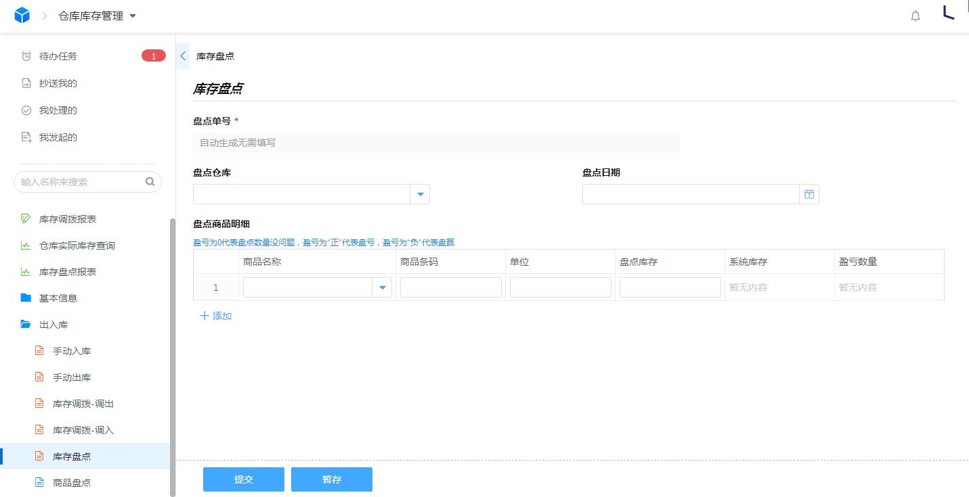Open the notification bell
Viewport: 969px width, 497px height.
(x=916, y=15)
